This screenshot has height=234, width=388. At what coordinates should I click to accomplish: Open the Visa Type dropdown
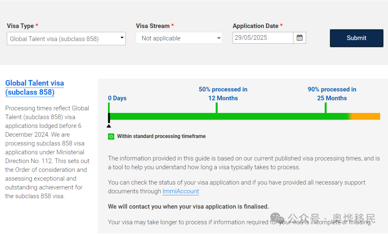click(66, 39)
